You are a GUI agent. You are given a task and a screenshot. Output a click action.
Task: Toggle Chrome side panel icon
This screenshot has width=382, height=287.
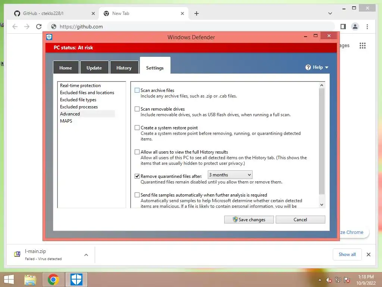coord(343,27)
